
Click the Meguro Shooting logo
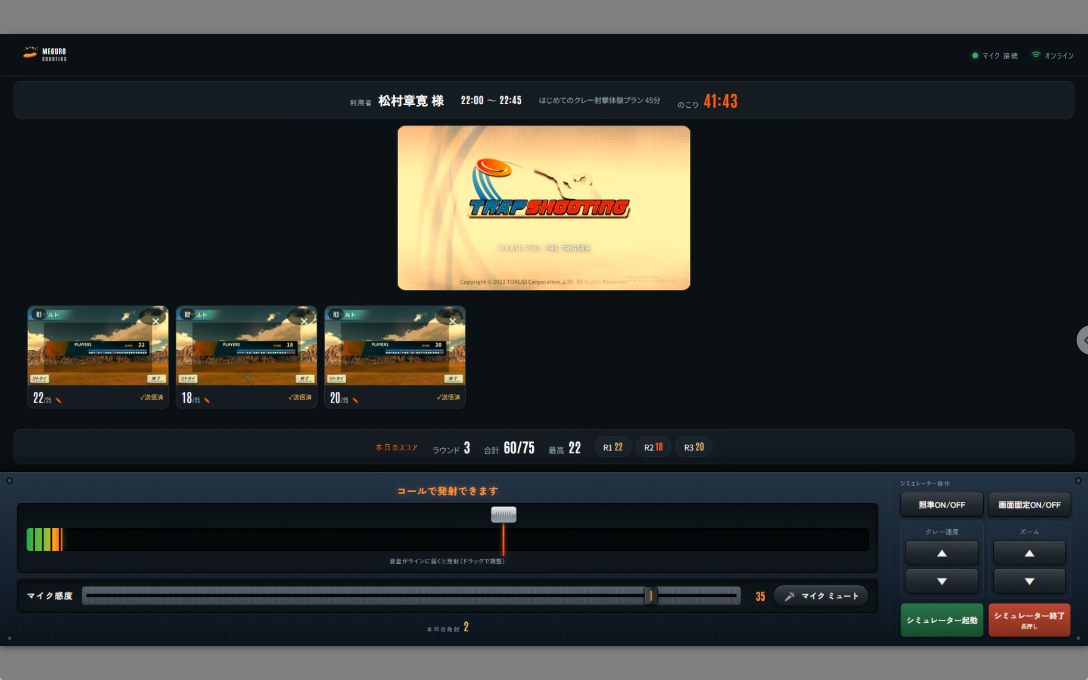[45, 54]
